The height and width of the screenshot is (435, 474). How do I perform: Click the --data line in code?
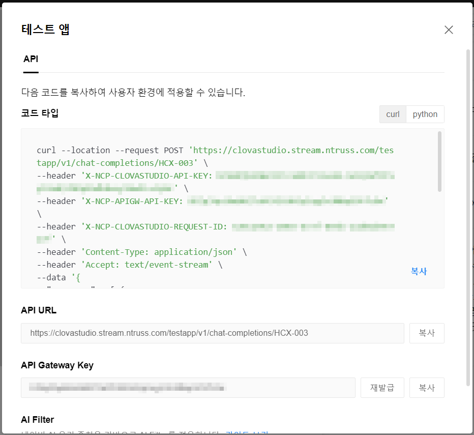click(58, 277)
